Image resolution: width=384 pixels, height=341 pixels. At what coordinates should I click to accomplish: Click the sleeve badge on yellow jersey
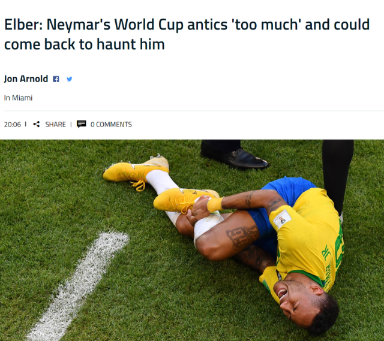pos(282,219)
